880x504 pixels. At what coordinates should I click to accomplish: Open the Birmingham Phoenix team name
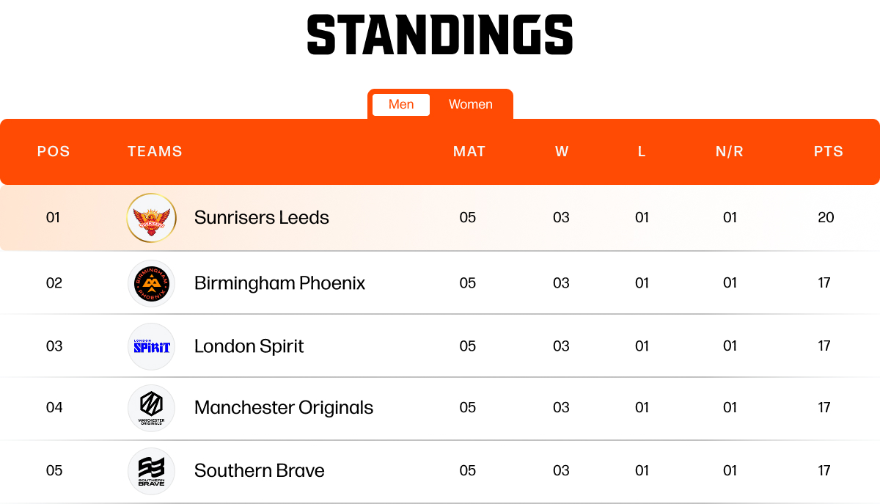279,283
